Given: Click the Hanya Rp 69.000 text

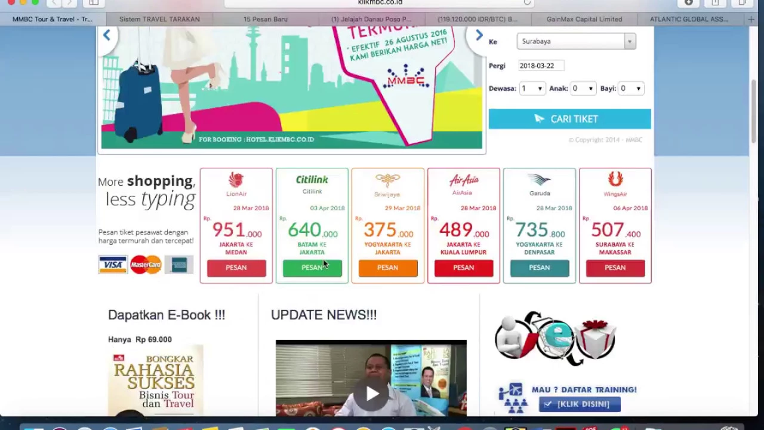Looking at the screenshot, I should click(140, 339).
